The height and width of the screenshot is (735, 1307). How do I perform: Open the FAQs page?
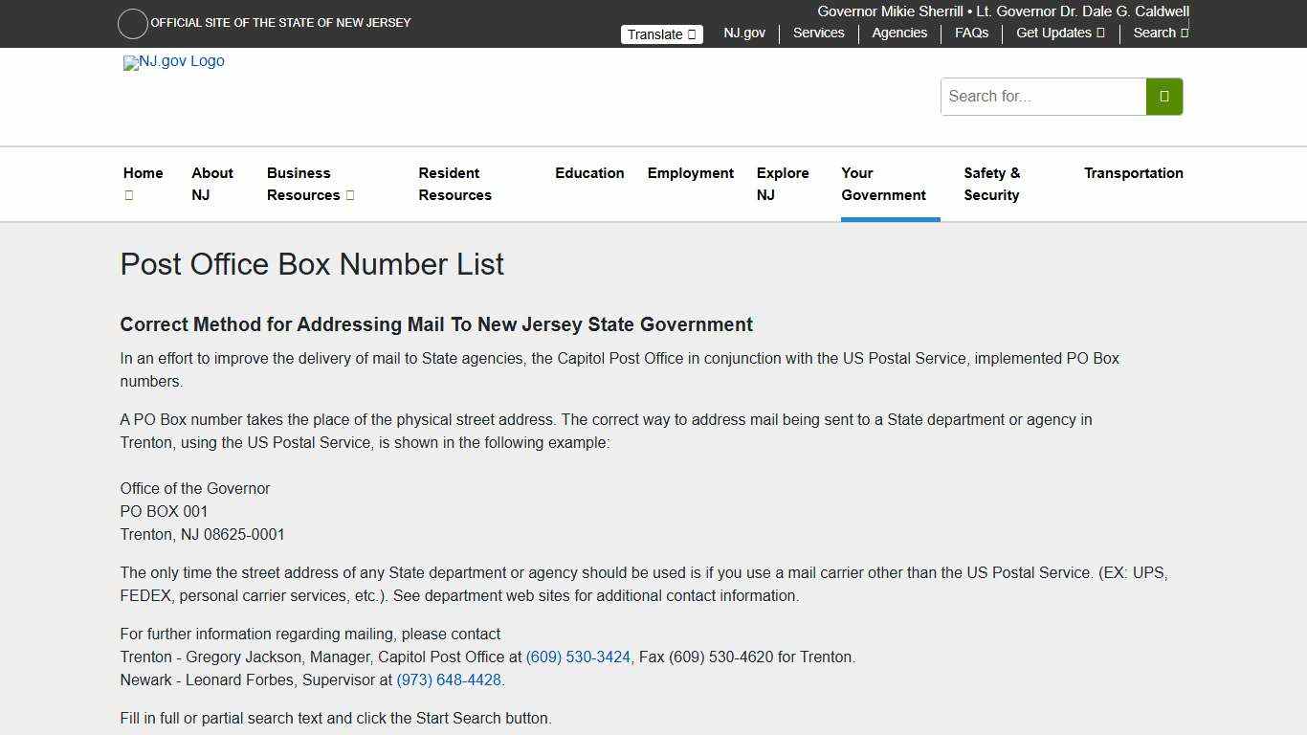coord(971,32)
